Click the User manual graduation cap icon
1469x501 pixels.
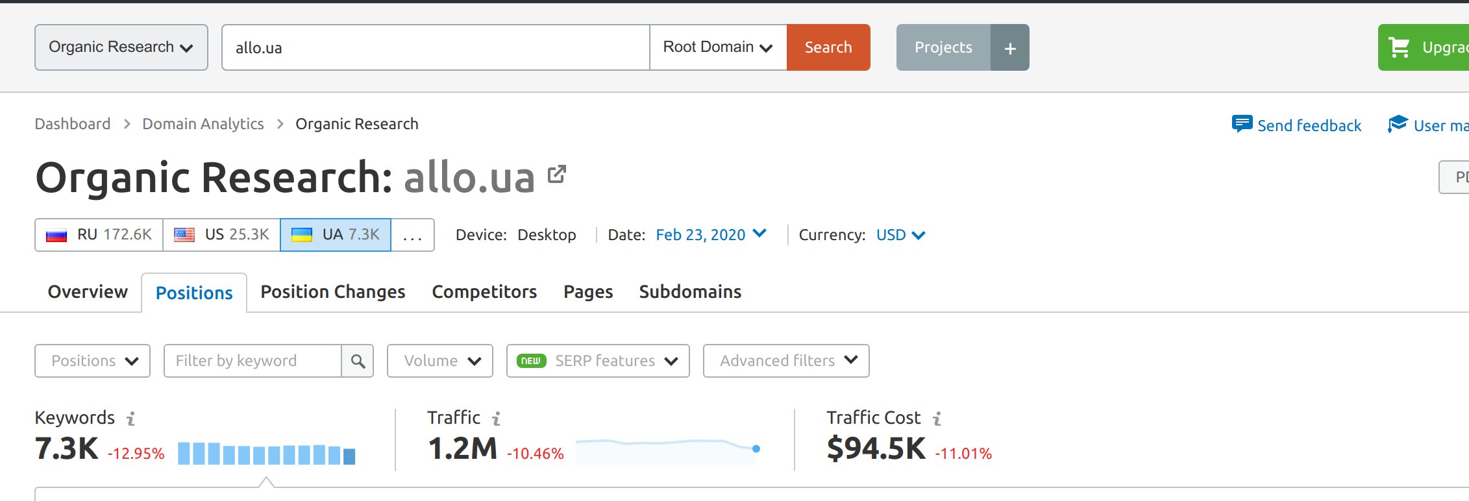pyautogui.click(x=1398, y=124)
